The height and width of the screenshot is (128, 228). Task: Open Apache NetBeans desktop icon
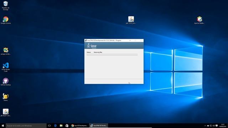[x=199, y=20]
